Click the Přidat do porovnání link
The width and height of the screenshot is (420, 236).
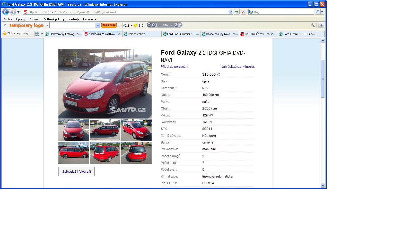point(174,67)
